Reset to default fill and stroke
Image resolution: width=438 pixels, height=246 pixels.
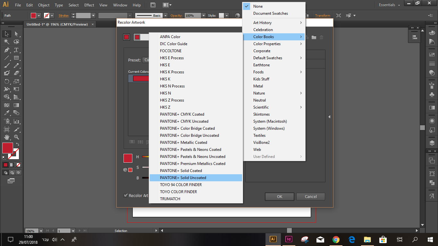[4, 157]
